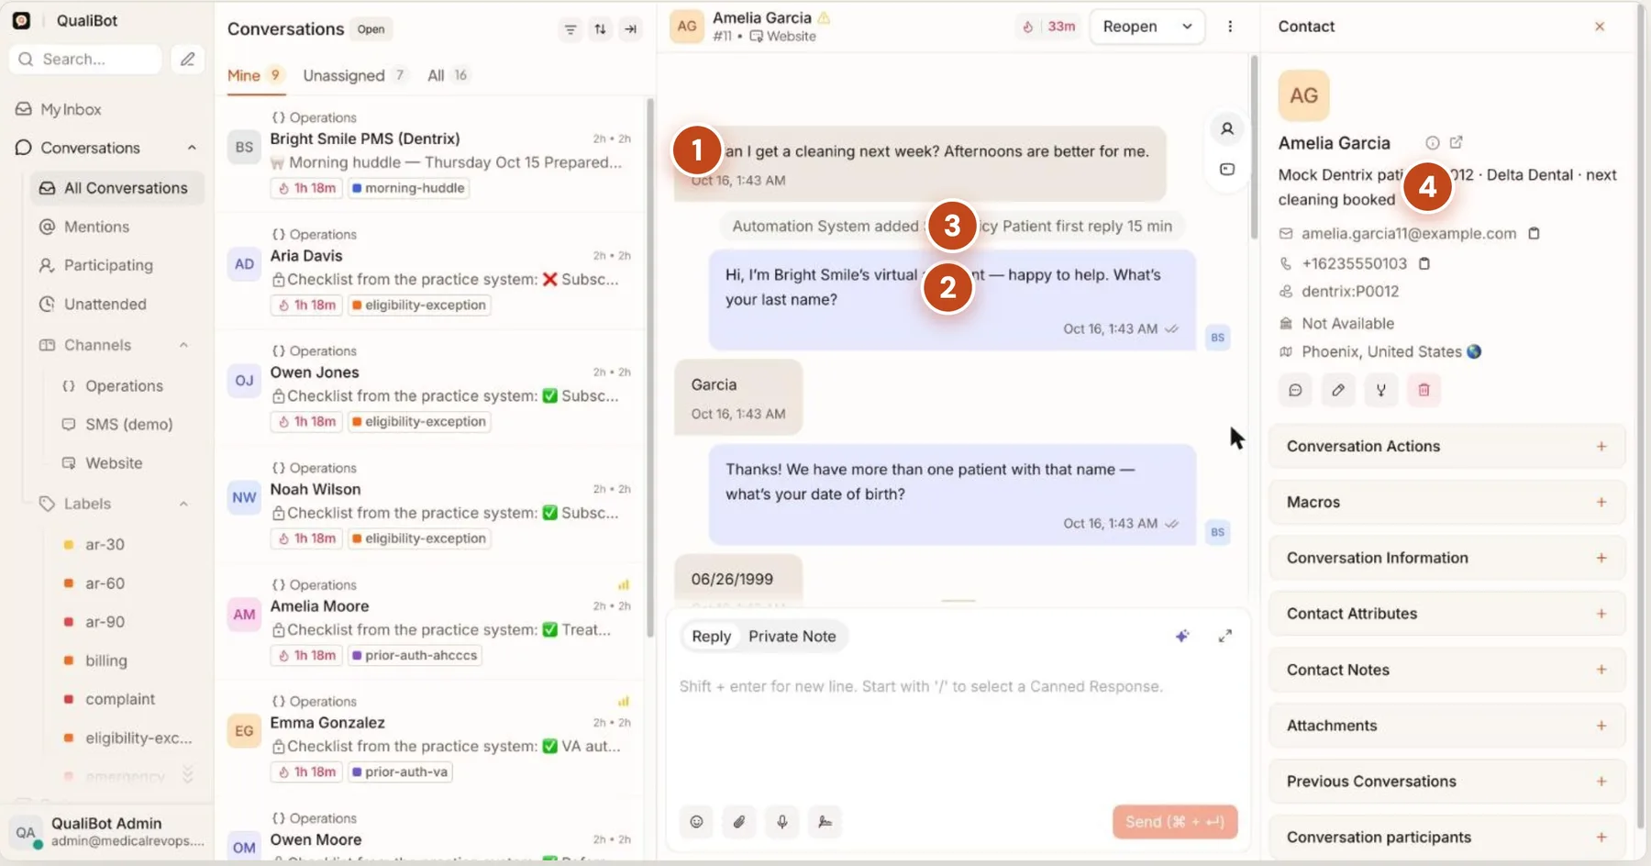The width and height of the screenshot is (1651, 866).
Task: Open the Bright Smile PMS (Dentrix) conversation
Action: point(429,154)
